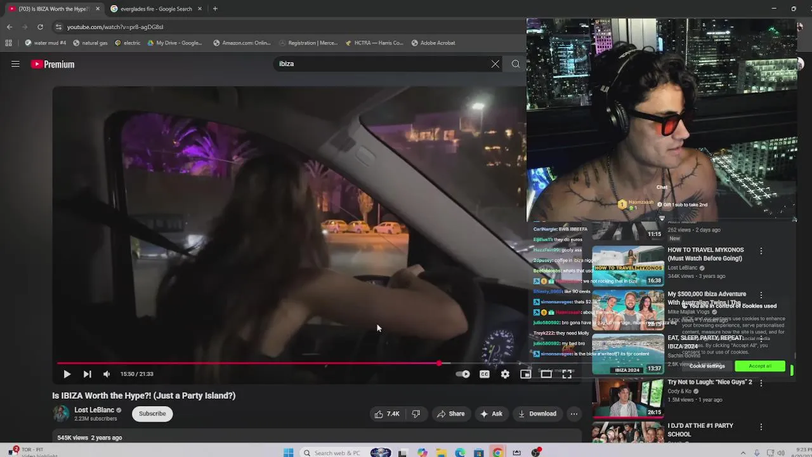Open the YouTube hamburger guide menu

[x=15, y=64]
